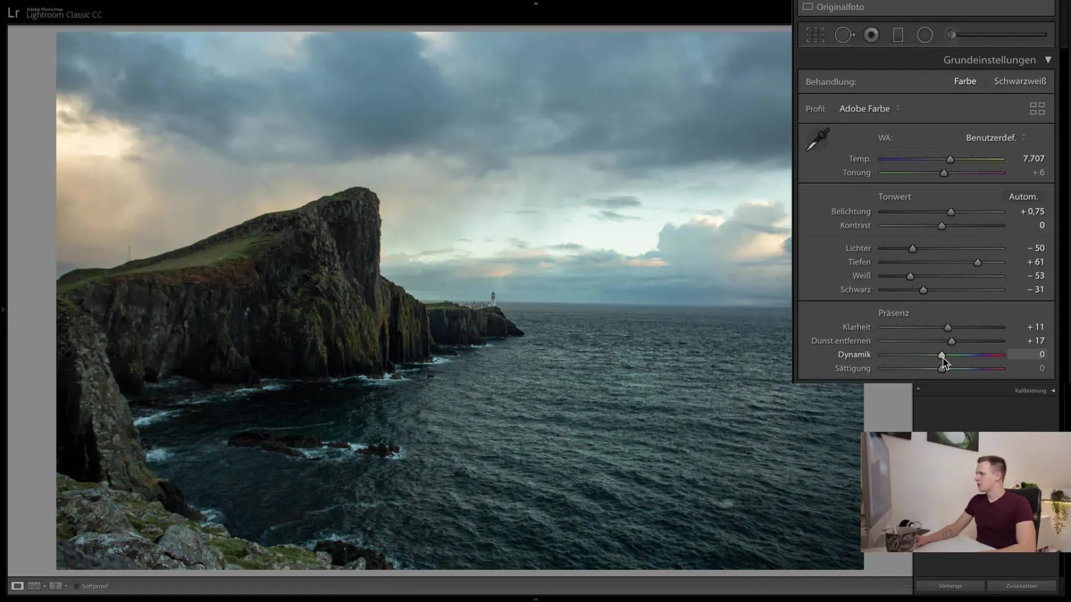Click the Dynamik slider handle
Screen dimensions: 1071x602
click(x=942, y=356)
